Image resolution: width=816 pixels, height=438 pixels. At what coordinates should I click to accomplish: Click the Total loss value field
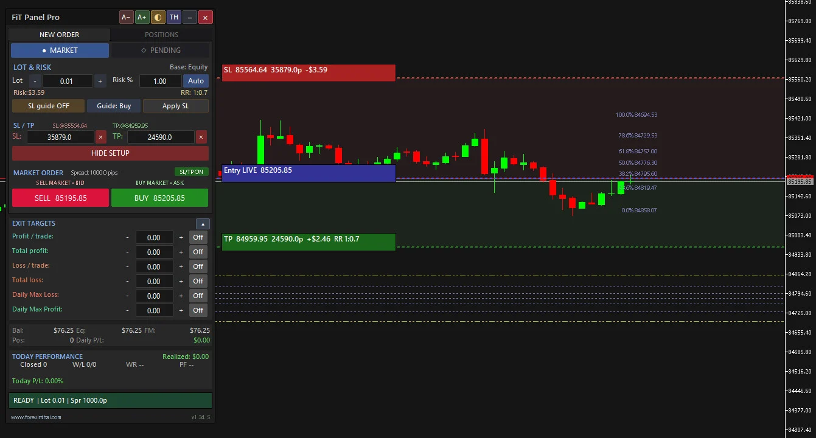pos(154,281)
